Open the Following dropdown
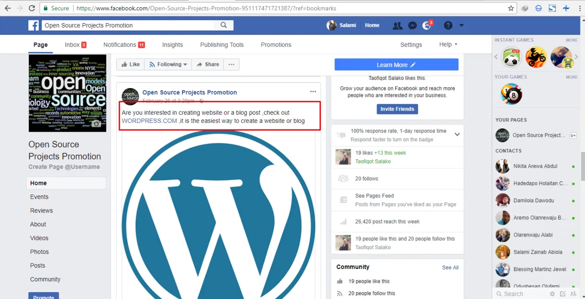Viewport: 585px width, 299px height. click(168, 64)
